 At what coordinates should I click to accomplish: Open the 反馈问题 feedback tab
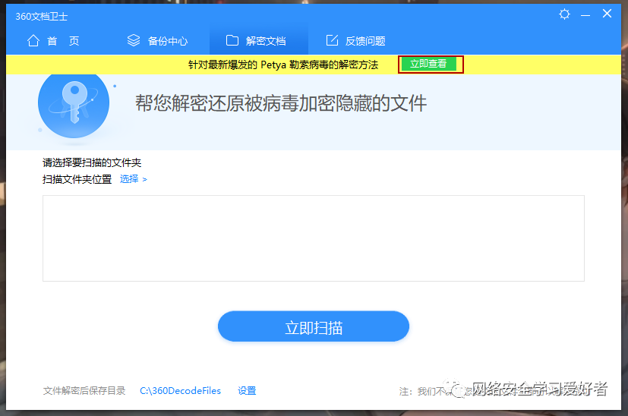pyautogui.click(x=355, y=41)
